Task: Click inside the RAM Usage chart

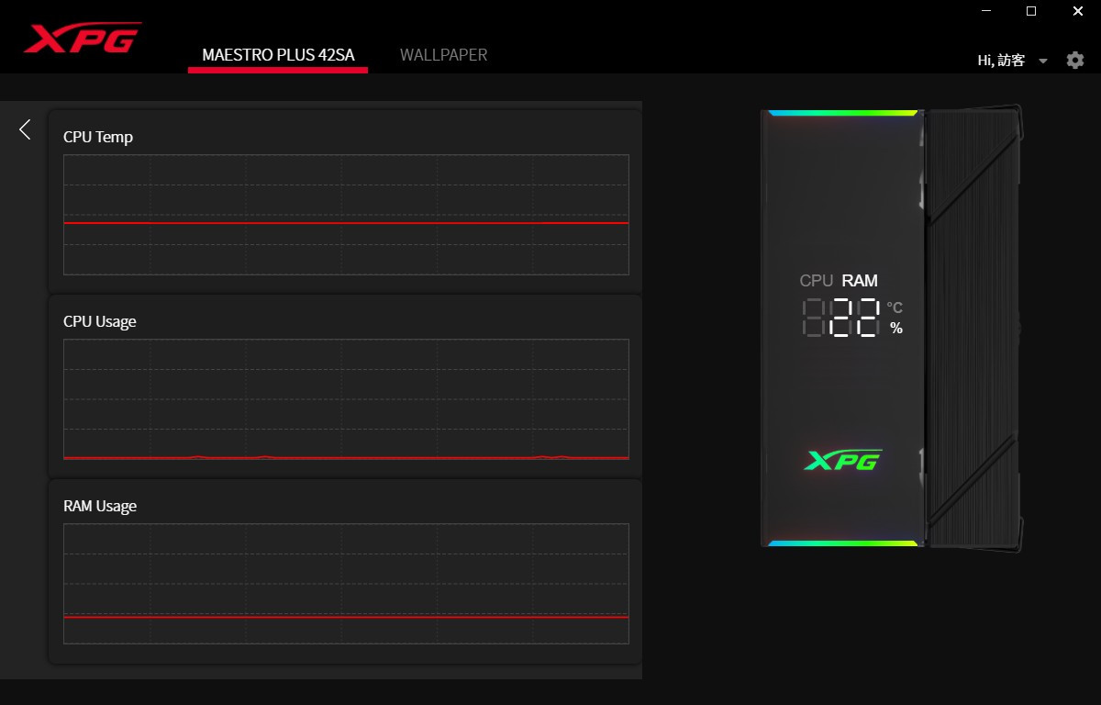Action: click(x=346, y=584)
